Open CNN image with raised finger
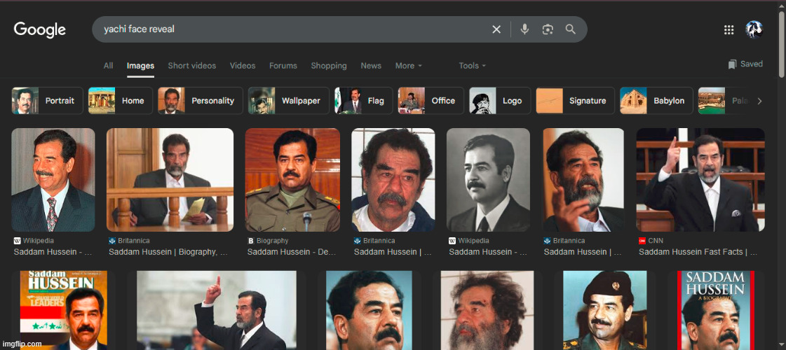 [700, 180]
